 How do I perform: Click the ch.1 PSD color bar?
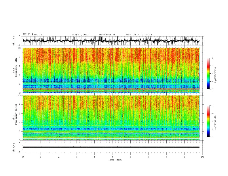tap(208, 74)
